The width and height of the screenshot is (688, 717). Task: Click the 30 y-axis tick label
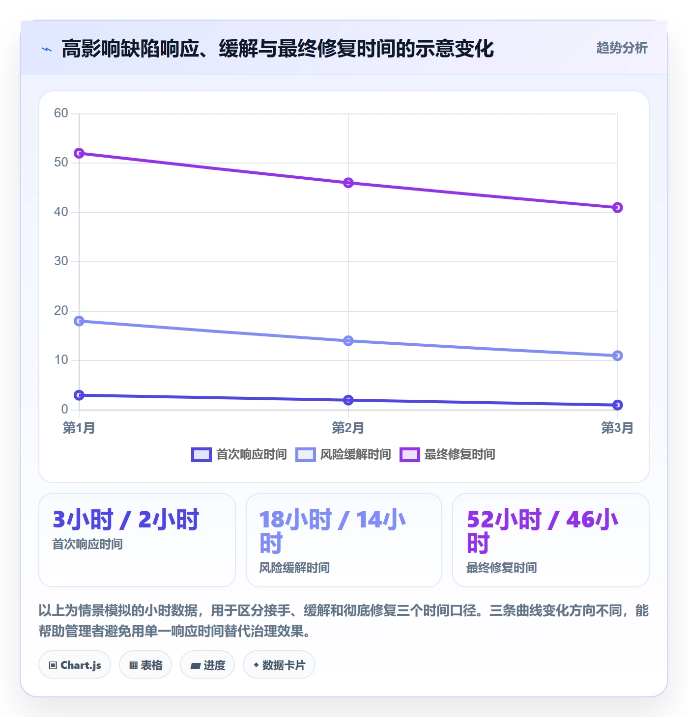tap(61, 261)
